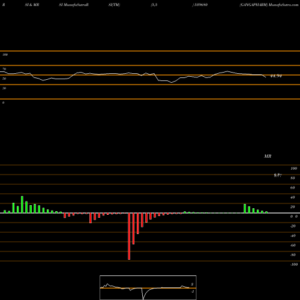Click the '40' label on MR scale
The image size is (300, 300).
pos(293,197)
